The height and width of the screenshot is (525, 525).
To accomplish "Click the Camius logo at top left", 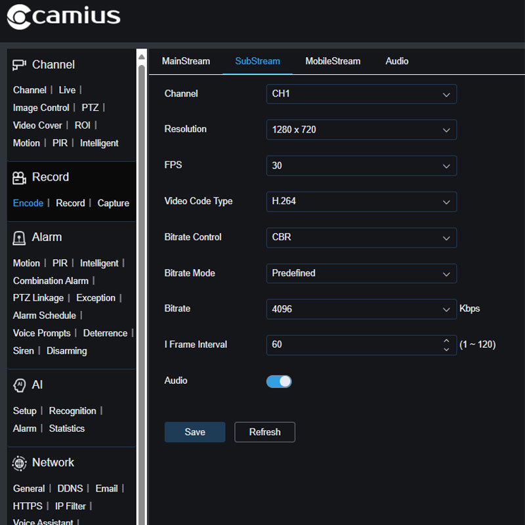I will coord(62,16).
